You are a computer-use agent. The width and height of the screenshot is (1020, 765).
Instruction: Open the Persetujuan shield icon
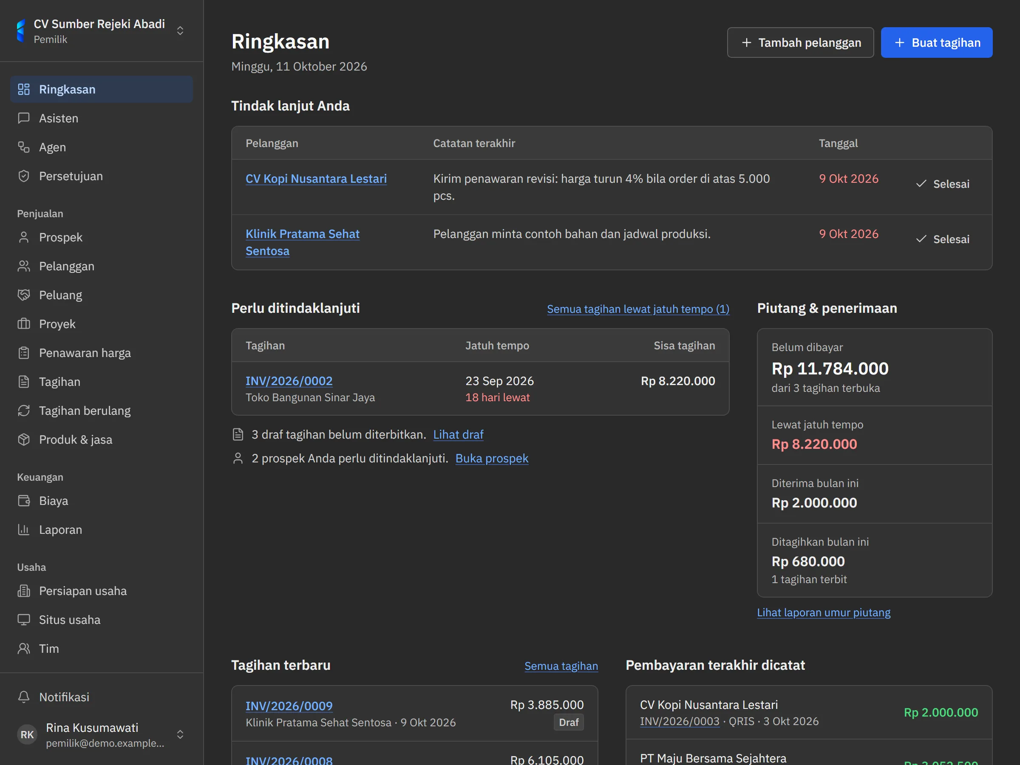(x=23, y=176)
